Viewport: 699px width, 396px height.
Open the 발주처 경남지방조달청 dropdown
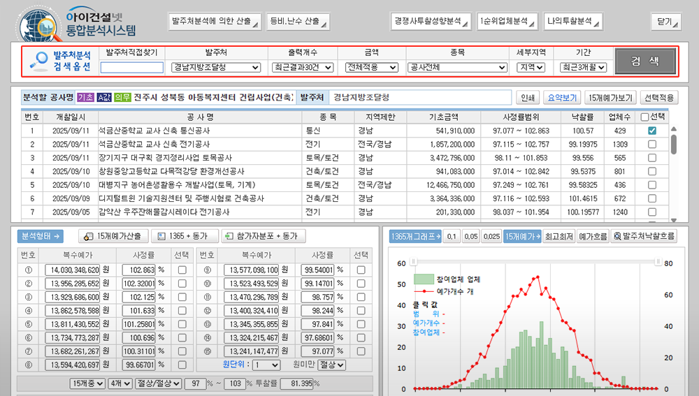pyautogui.click(x=216, y=67)
